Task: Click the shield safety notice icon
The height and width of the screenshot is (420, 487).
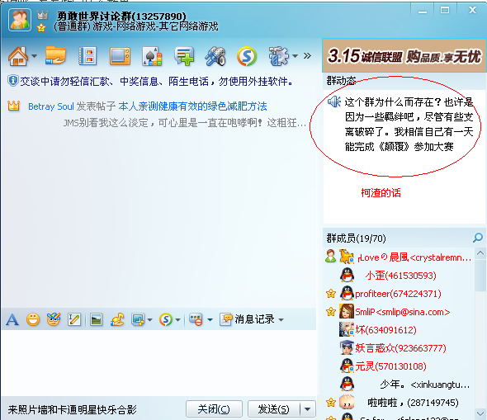Action: pyautogui.click(x=12, y=81)
